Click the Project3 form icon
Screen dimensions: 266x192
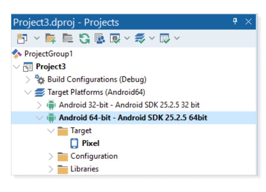[28, 67]
